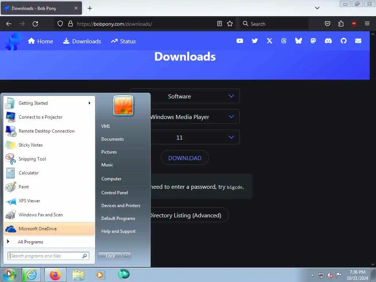The width and height of the screenshot is (376, 282).
Task: Click the DOWNLOAD button
Action: pyautogui.click(x=185, y=158)
